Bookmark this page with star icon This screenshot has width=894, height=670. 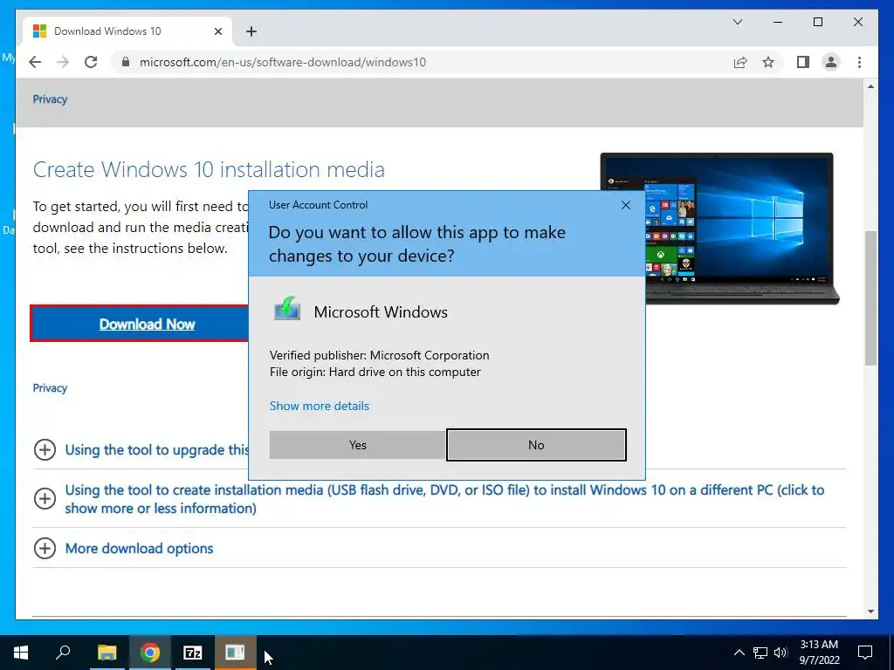[x=768, y=62]
